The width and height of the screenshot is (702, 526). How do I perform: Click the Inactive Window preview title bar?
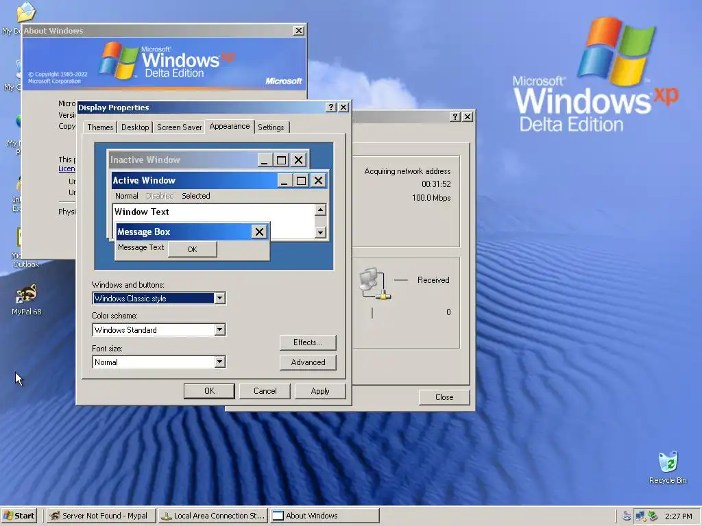point(183,160)
